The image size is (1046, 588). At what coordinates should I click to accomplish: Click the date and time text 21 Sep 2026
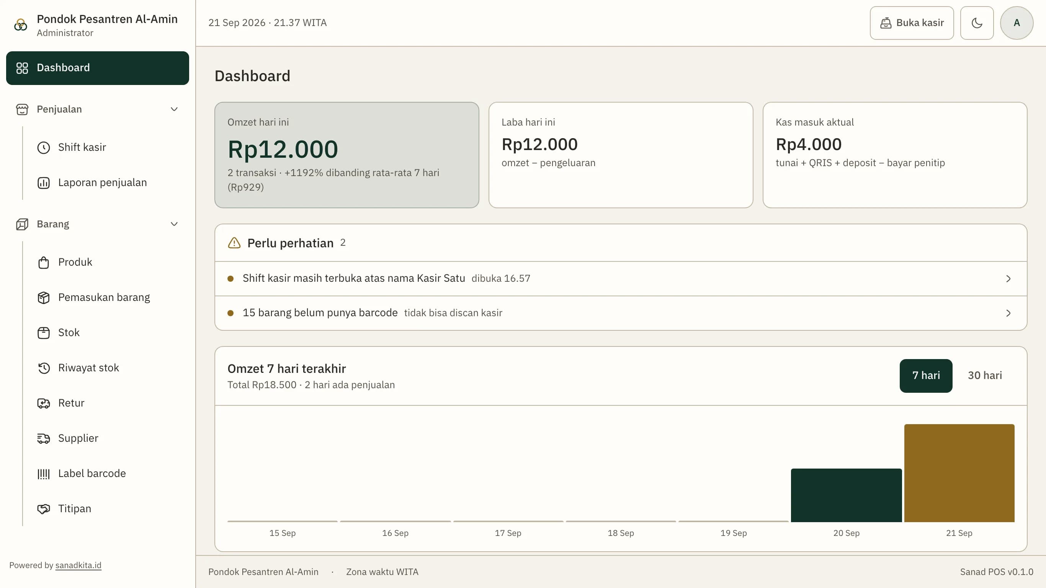(268, 23)
